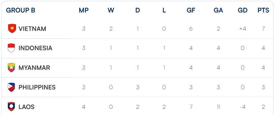Click the GD column header
274x115 pixels.
pyautogui.click(x=242, y=10)
